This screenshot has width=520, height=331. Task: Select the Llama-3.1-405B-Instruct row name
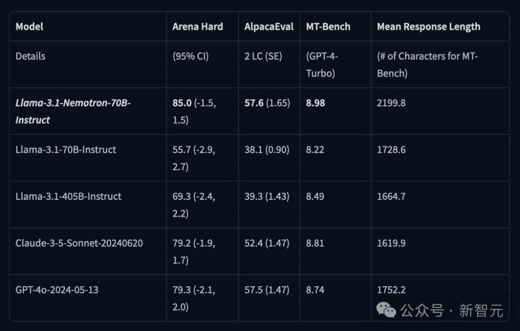coord(68,196)
